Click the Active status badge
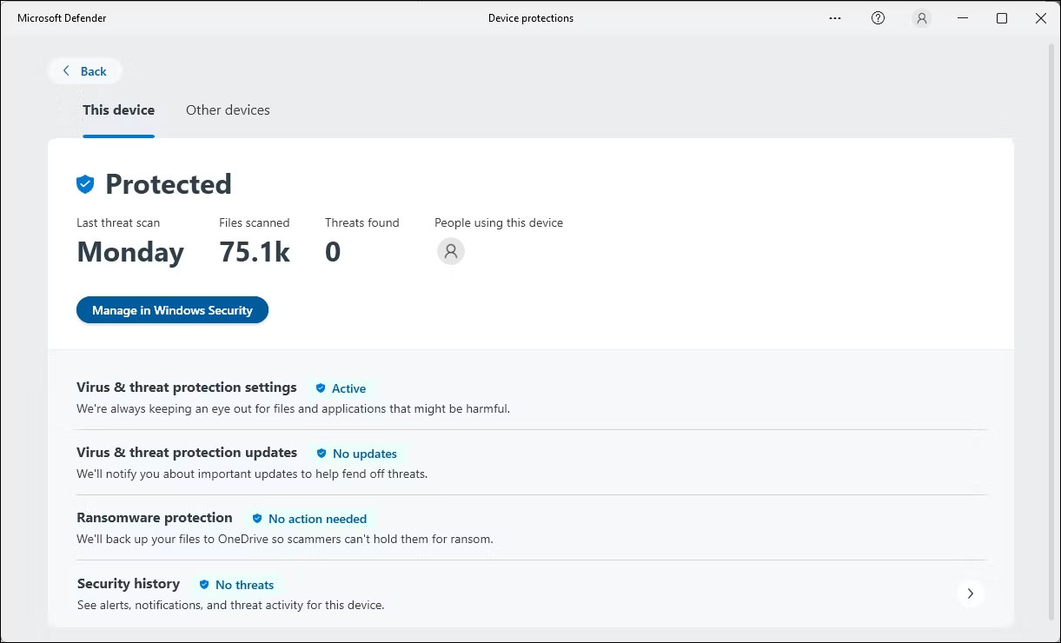Image resolution: width=1061 pixels, height=643 pixels. [341, 388]
